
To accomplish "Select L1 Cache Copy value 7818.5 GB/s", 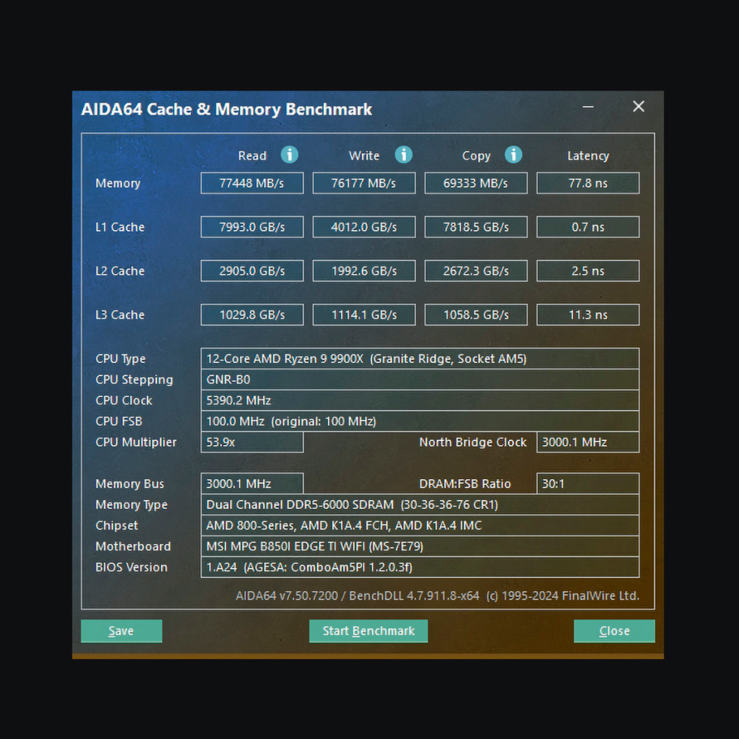I will click(475, 227).
